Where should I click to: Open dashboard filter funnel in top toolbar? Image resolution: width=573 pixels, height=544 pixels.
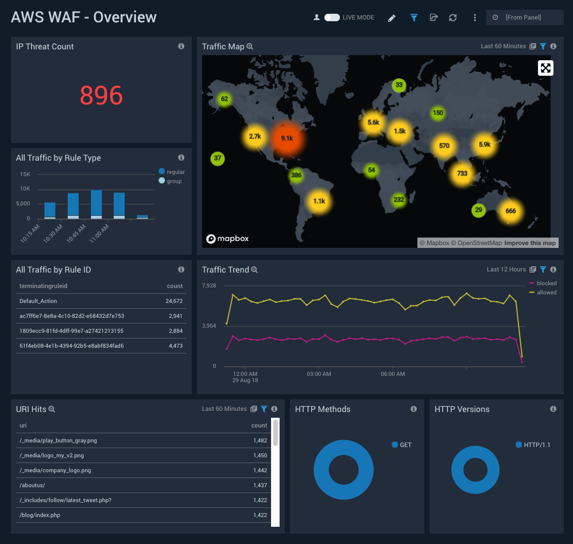(413, 18)
